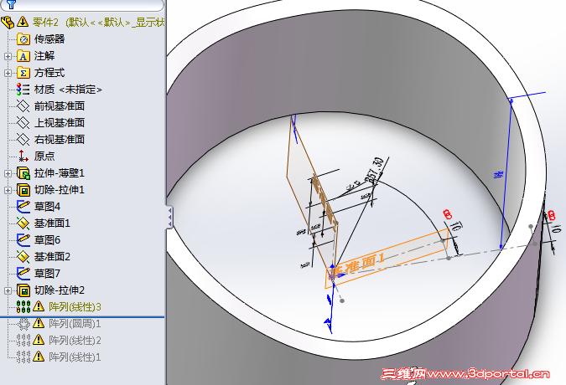Select the 切除-拉伸1 feature label
This screenshot has height=385, width=566.
point(60,190)
